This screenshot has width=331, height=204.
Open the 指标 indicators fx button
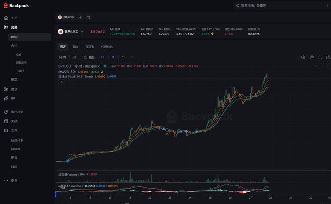[89, 57]
